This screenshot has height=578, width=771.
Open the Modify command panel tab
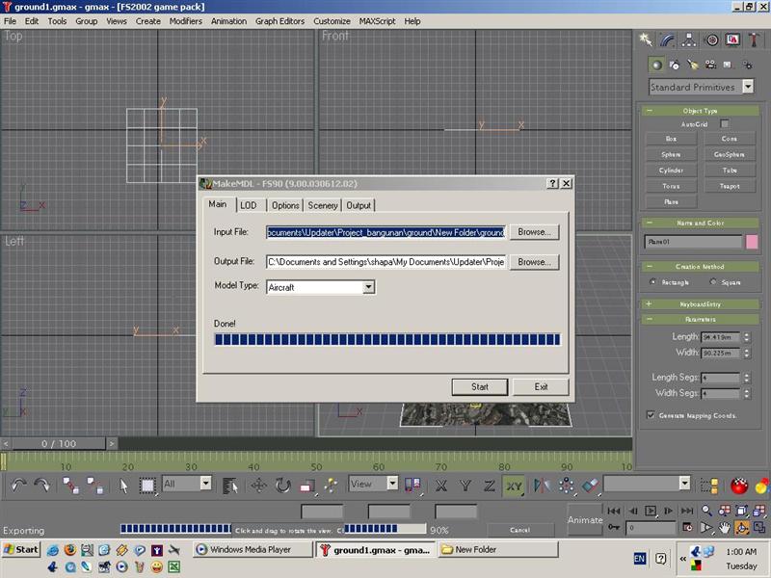(668, 39)
